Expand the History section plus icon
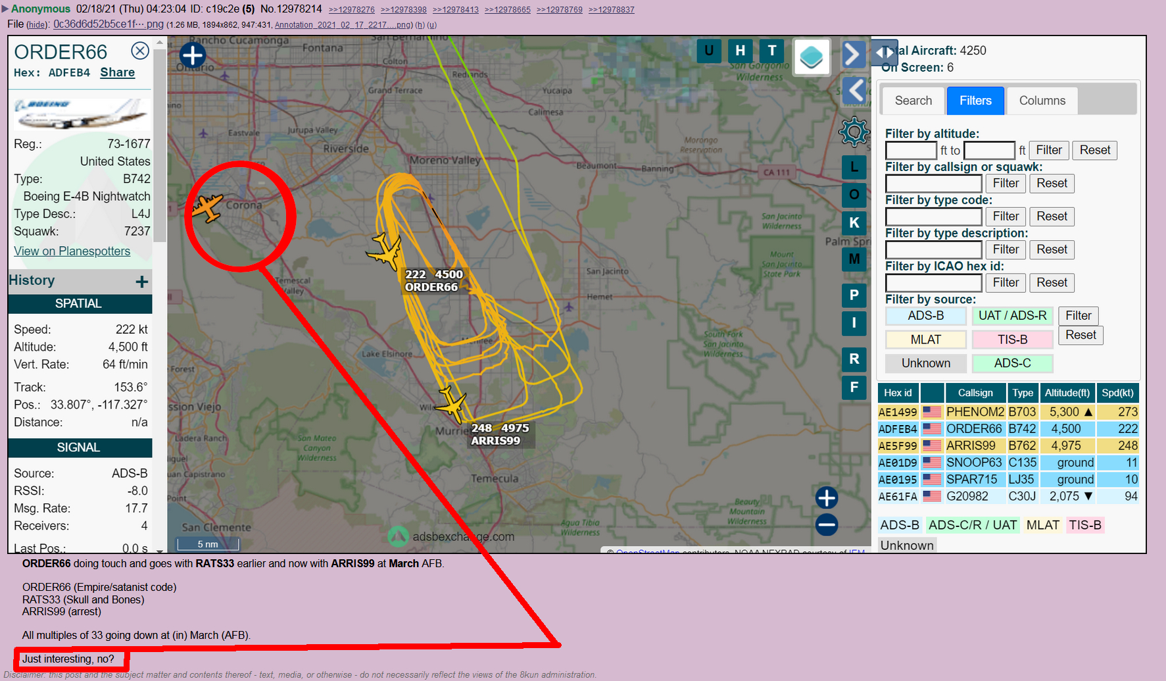The height and width of the screenshot is (681, 1166). [142, 282]
